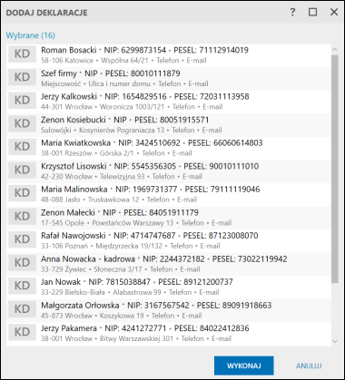
Task: Click address 33-729 Żywiec
Action: coord(64,269)
